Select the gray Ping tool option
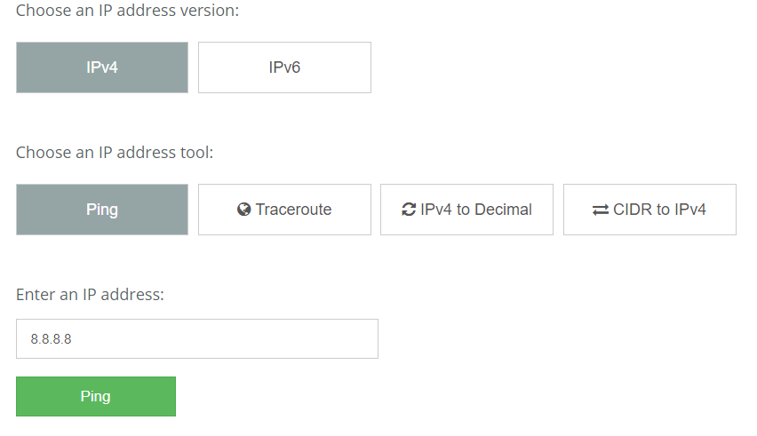Image resolution: width=757 pixels, height=436 pixels. coord(102,210)
